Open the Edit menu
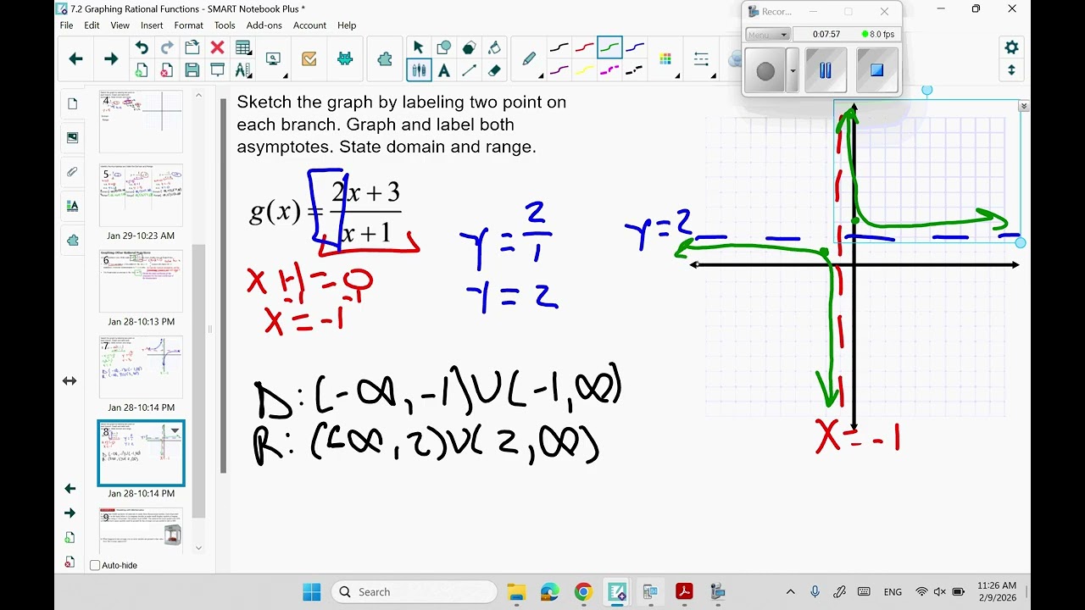The height and width of the screenshot is (610, 1085). (x=92, y=25)
